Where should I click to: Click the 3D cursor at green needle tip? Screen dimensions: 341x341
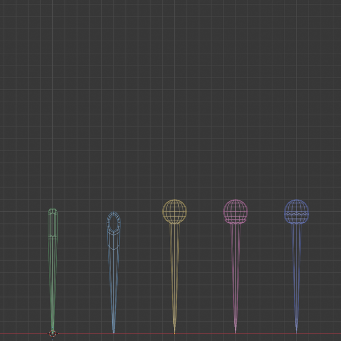pos(53,333)
